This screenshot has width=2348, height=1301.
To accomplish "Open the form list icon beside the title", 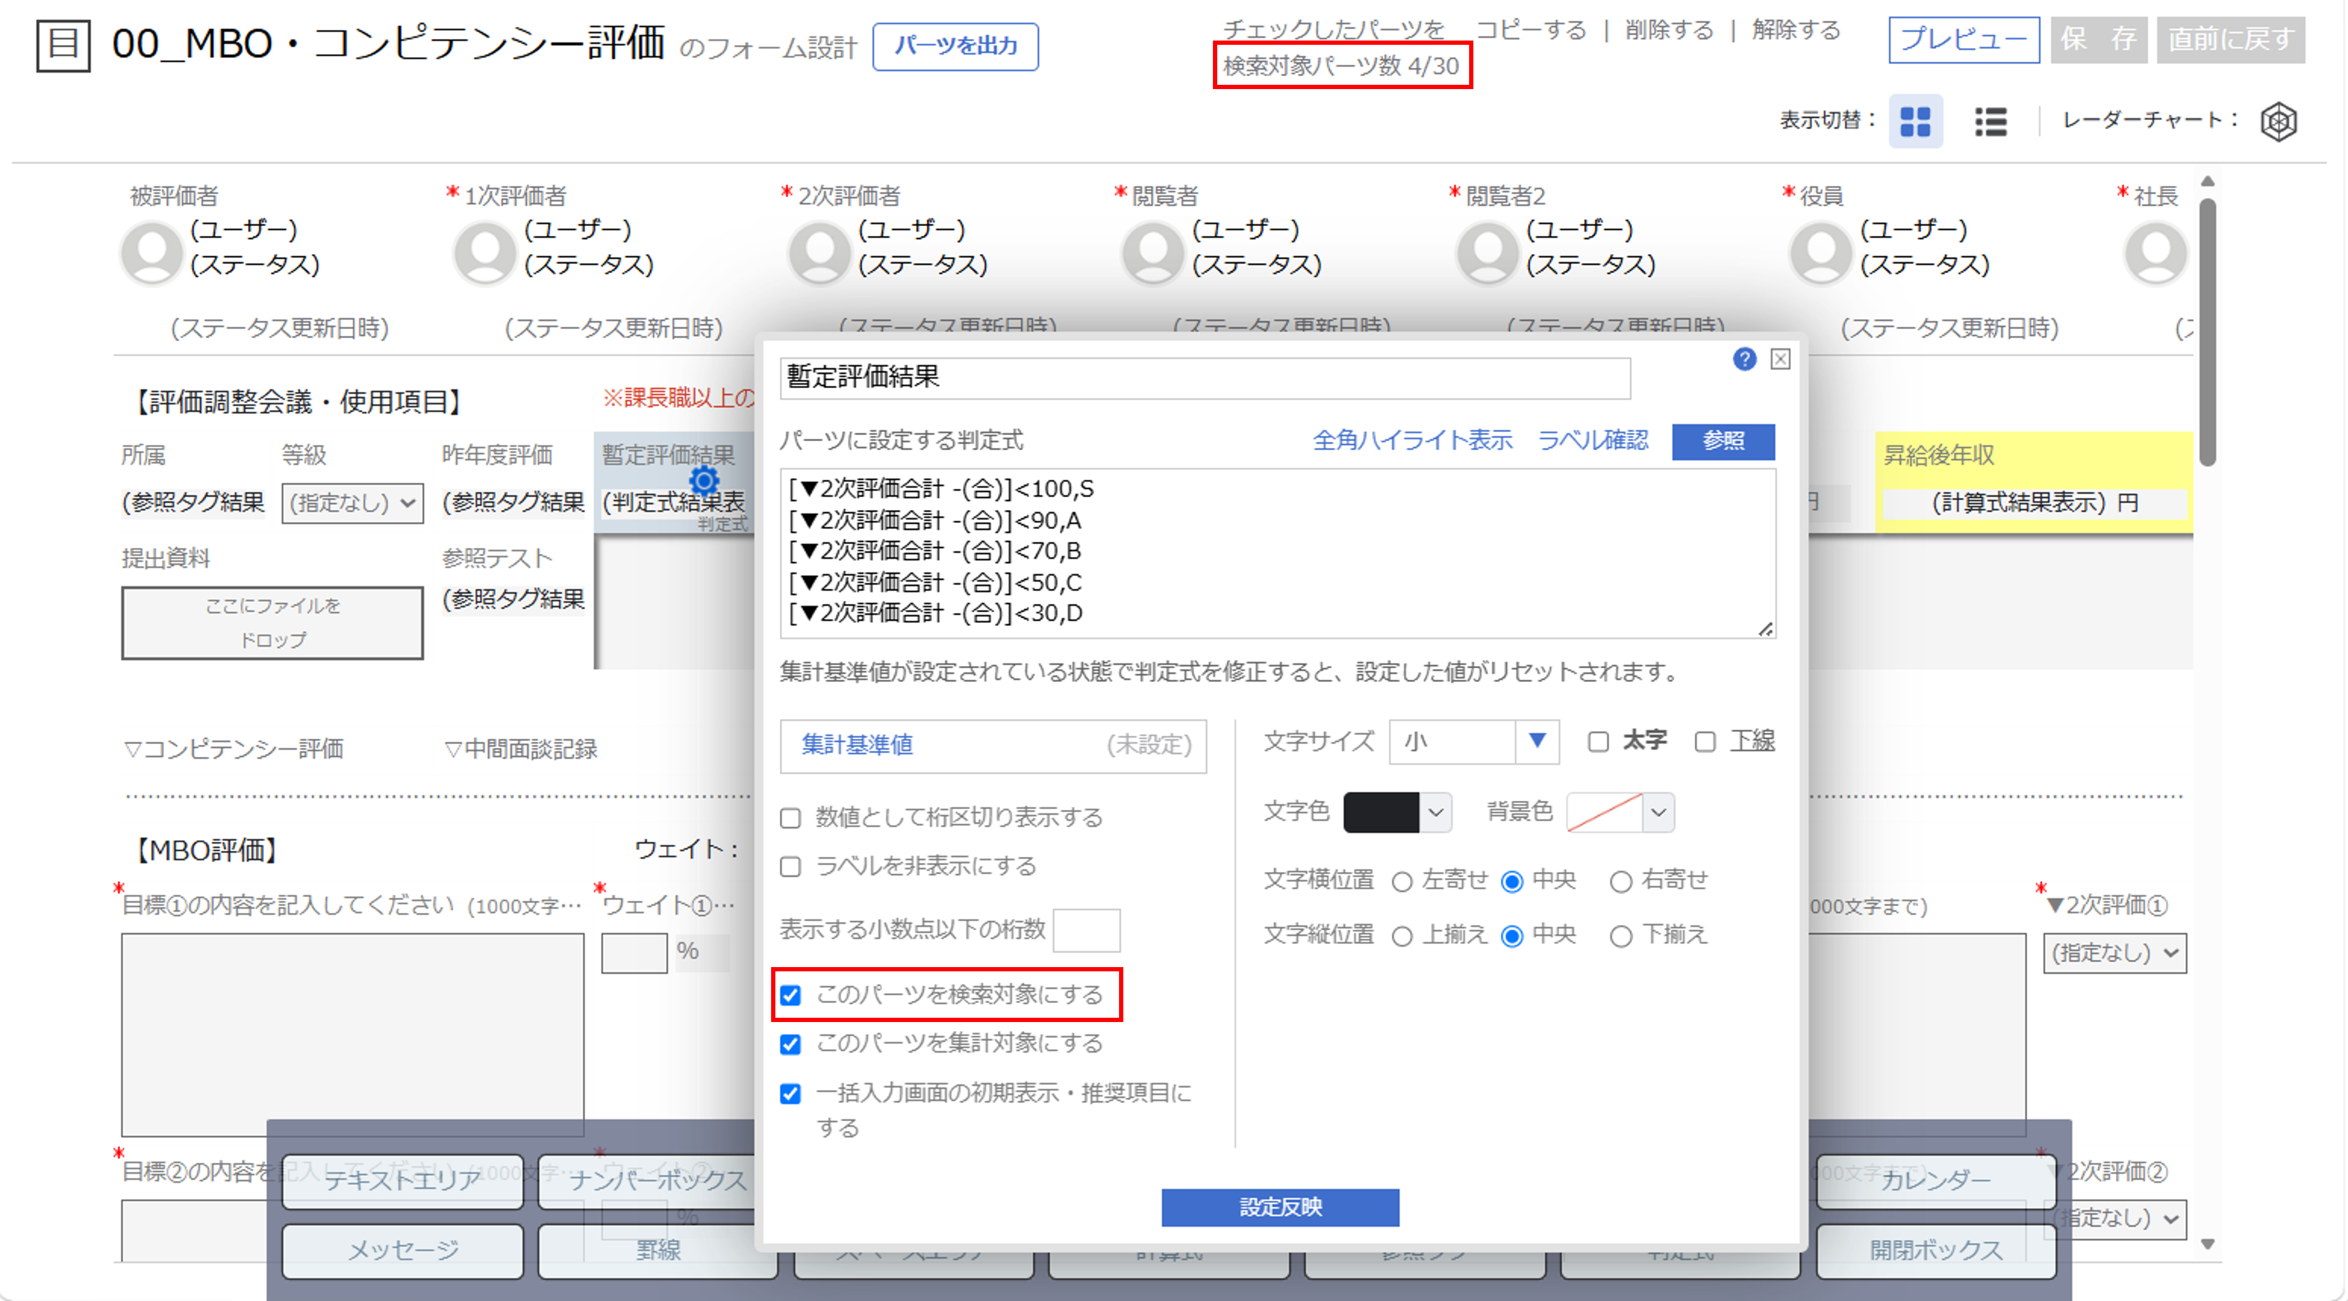I will (63, 45).
